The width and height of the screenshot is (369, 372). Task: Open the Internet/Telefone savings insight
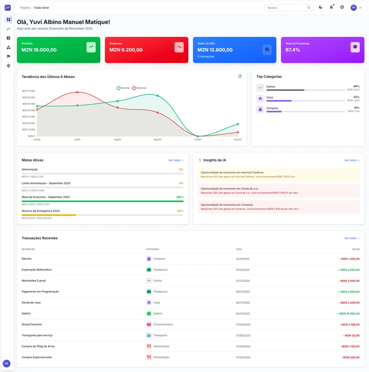point(279,174)
